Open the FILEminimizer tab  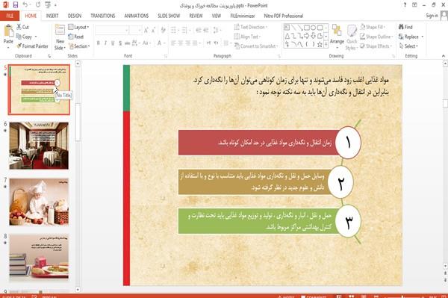click(x=243, y=16)
